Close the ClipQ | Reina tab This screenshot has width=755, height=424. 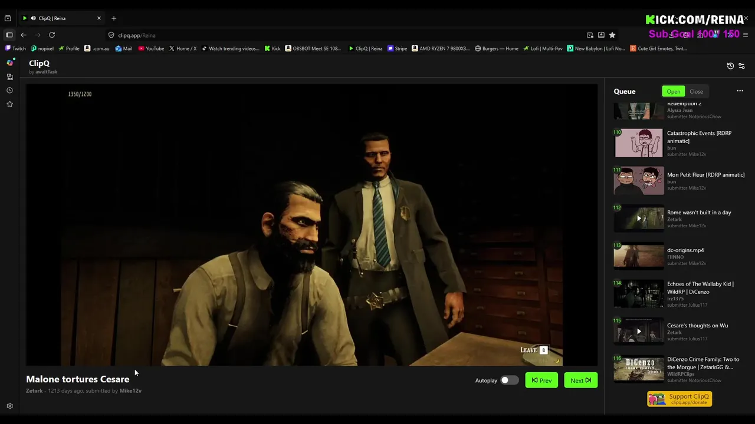[99, 18]
